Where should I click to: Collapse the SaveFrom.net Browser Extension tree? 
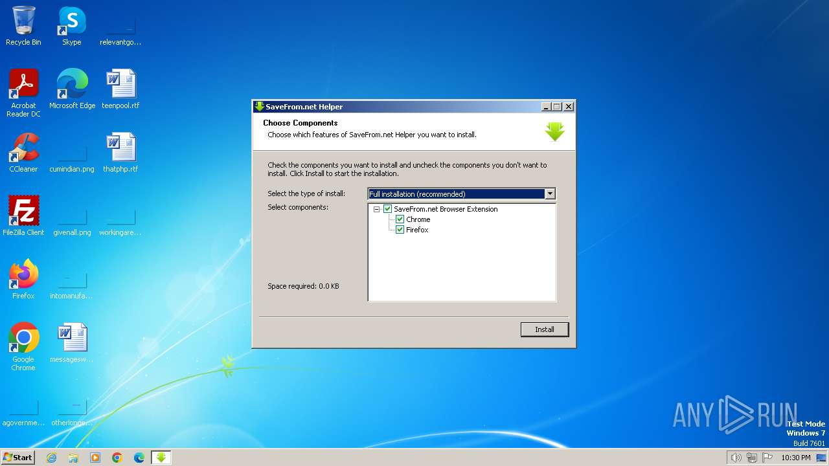[x=377, y=209]
